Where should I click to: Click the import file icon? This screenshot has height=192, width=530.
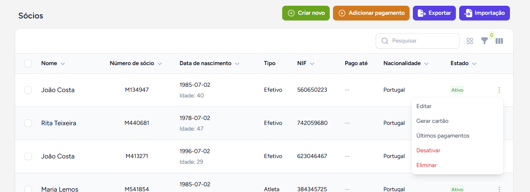coord(468,13)
